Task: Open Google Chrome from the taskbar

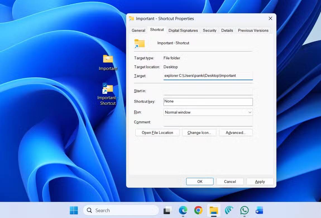Action: click(198, 210)
